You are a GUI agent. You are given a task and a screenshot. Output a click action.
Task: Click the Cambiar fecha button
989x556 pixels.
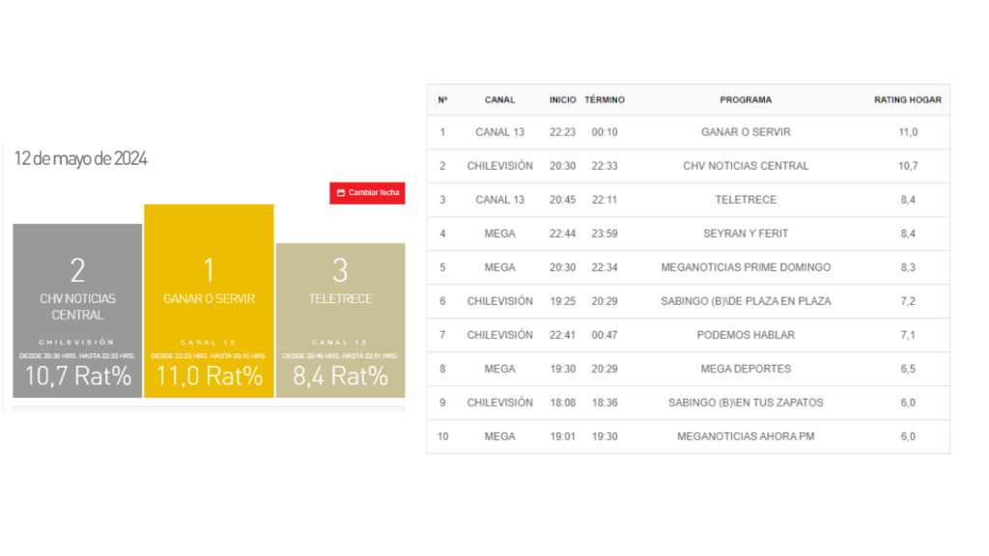(x=367, y=193)
